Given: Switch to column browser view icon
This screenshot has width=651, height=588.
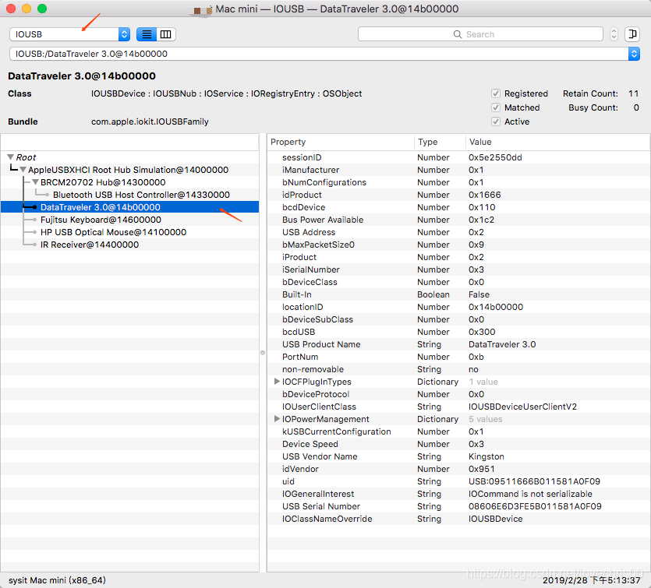Looking at the screenshot, I should pyautogui.click(x=165, y=34).
